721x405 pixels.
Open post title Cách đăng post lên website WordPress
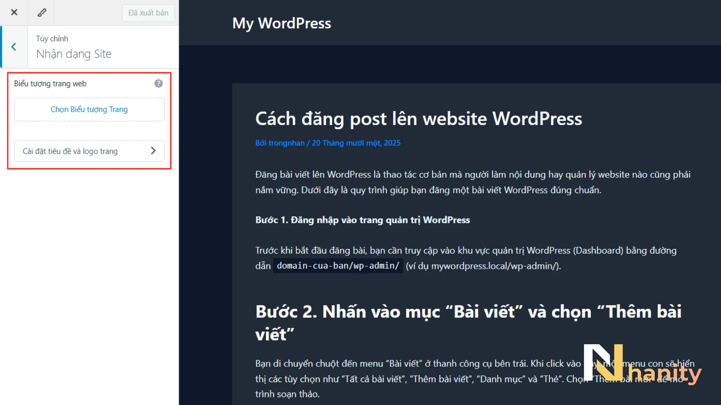click(x=418, y=118)
